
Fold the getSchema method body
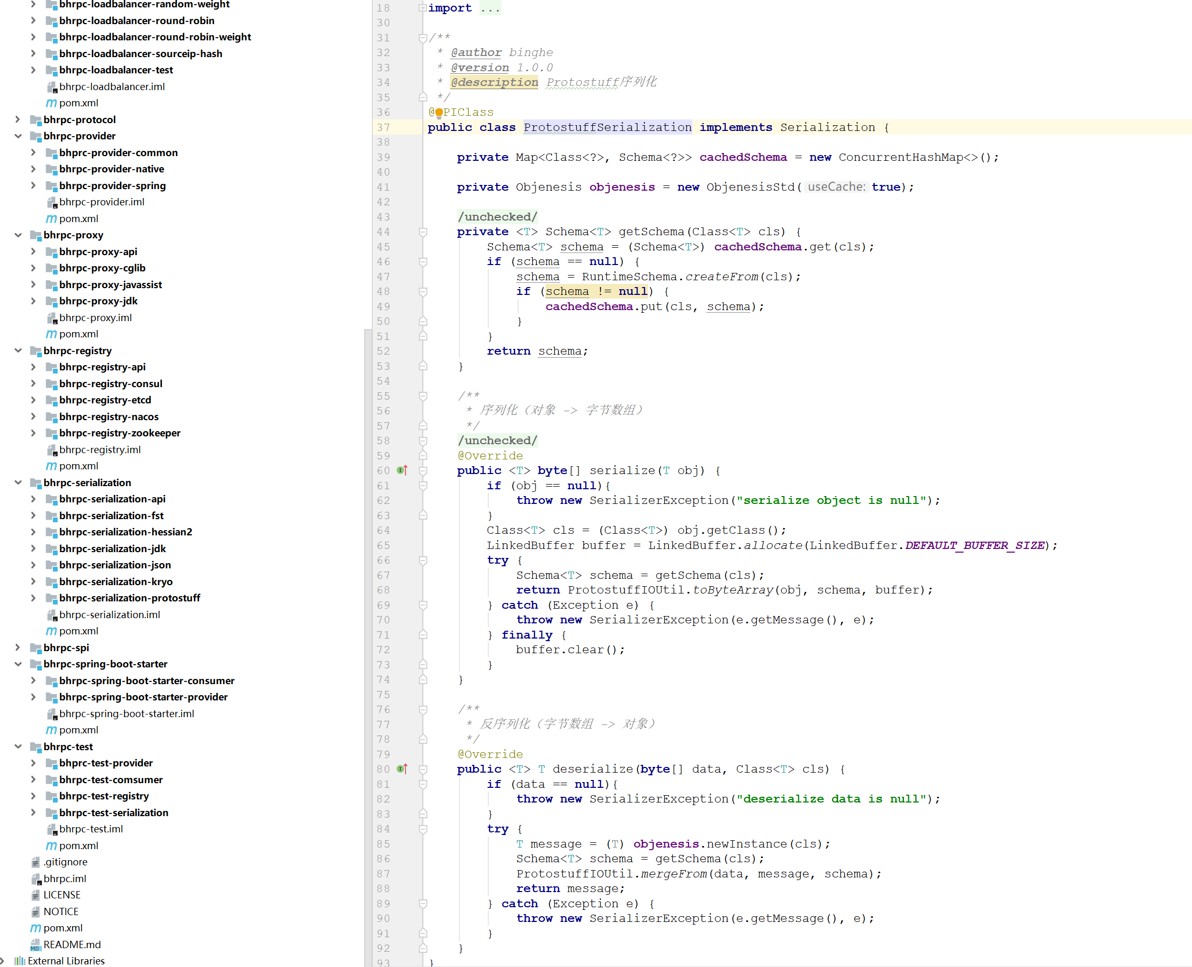[423, 232]
